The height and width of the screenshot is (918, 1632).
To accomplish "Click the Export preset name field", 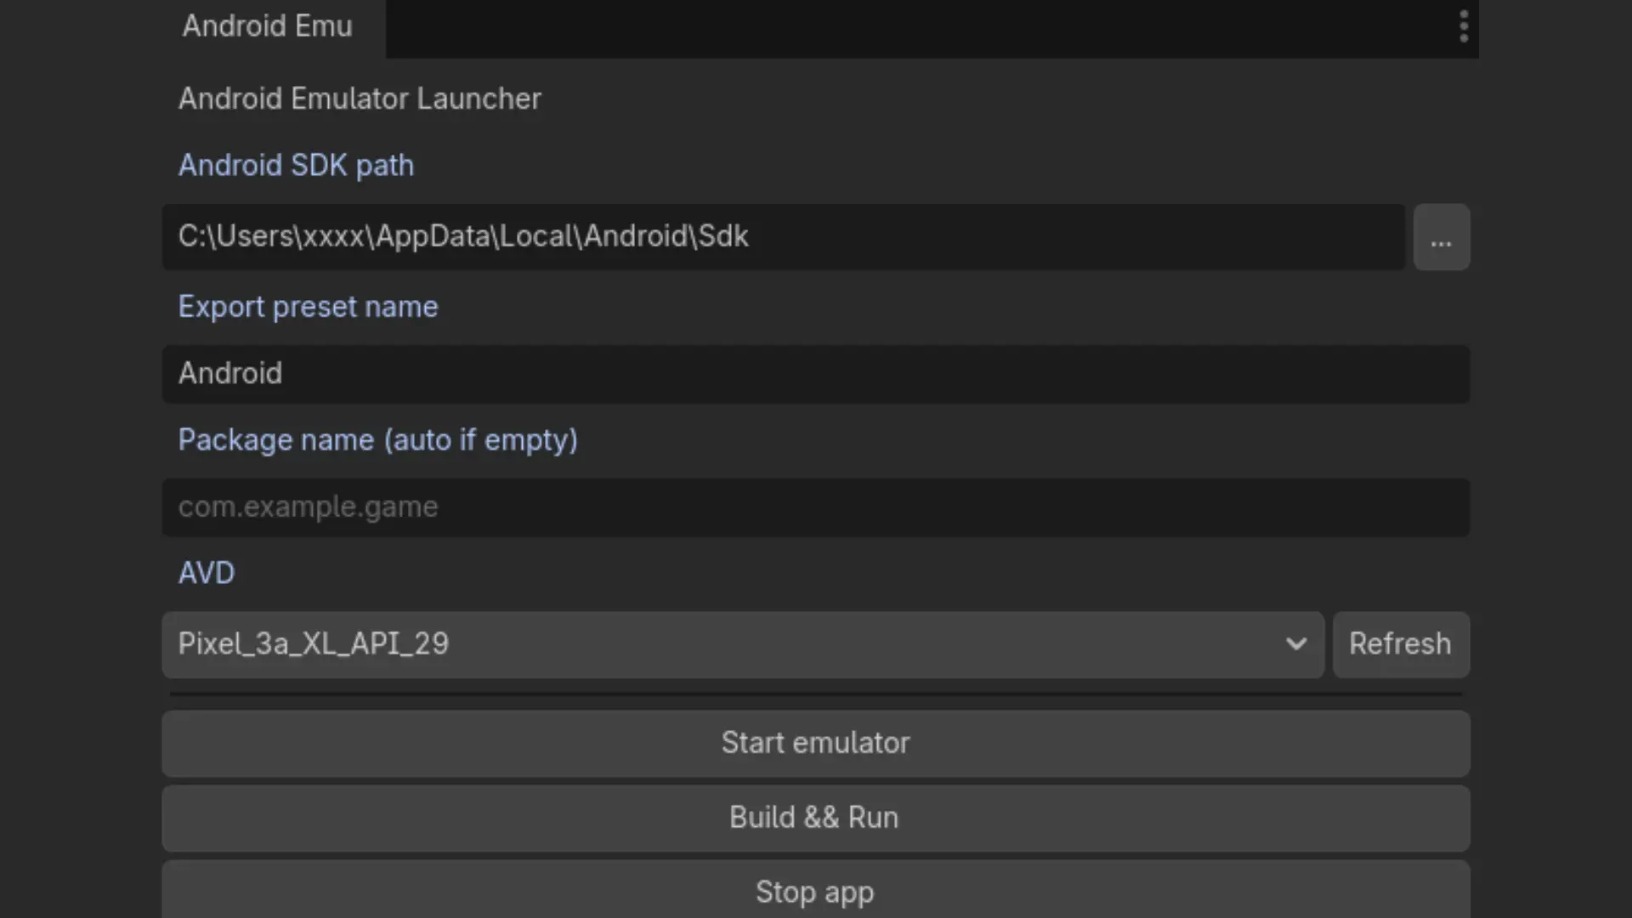I will click(x=816, y=374).
